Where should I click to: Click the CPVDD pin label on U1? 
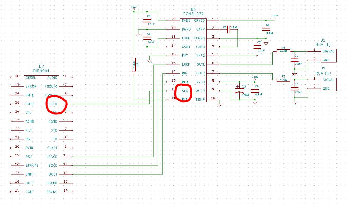tap(199, 20)
